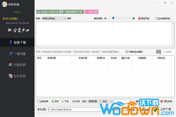The width and height of the screenshot is (176, 117).
Task: Click 选中 green check icon
Action: point(53,101)
